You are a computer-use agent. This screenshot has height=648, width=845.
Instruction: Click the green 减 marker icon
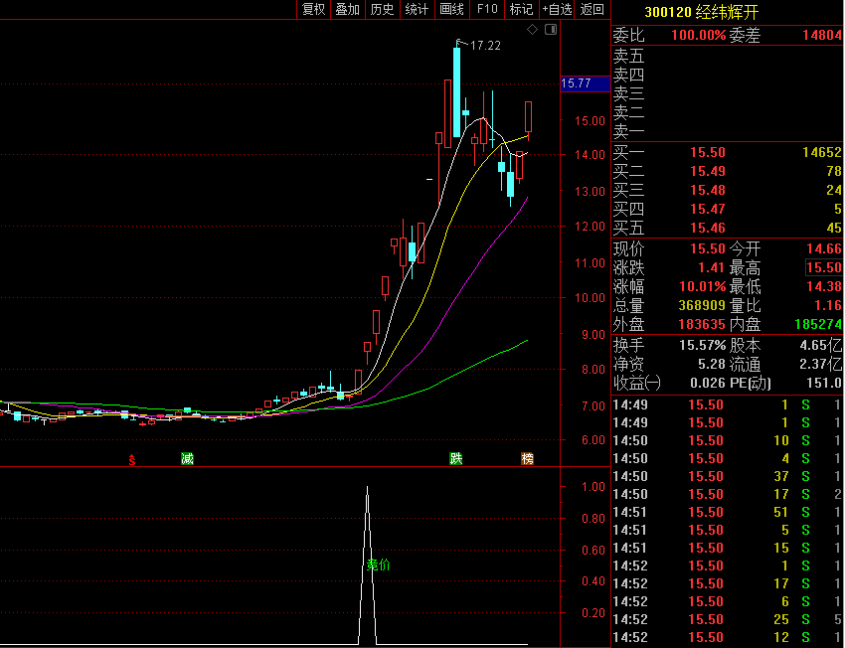click(187, 459)
